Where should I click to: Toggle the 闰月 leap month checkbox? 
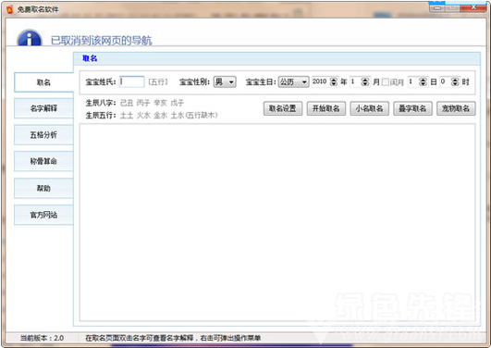click(x=386, y=82)
